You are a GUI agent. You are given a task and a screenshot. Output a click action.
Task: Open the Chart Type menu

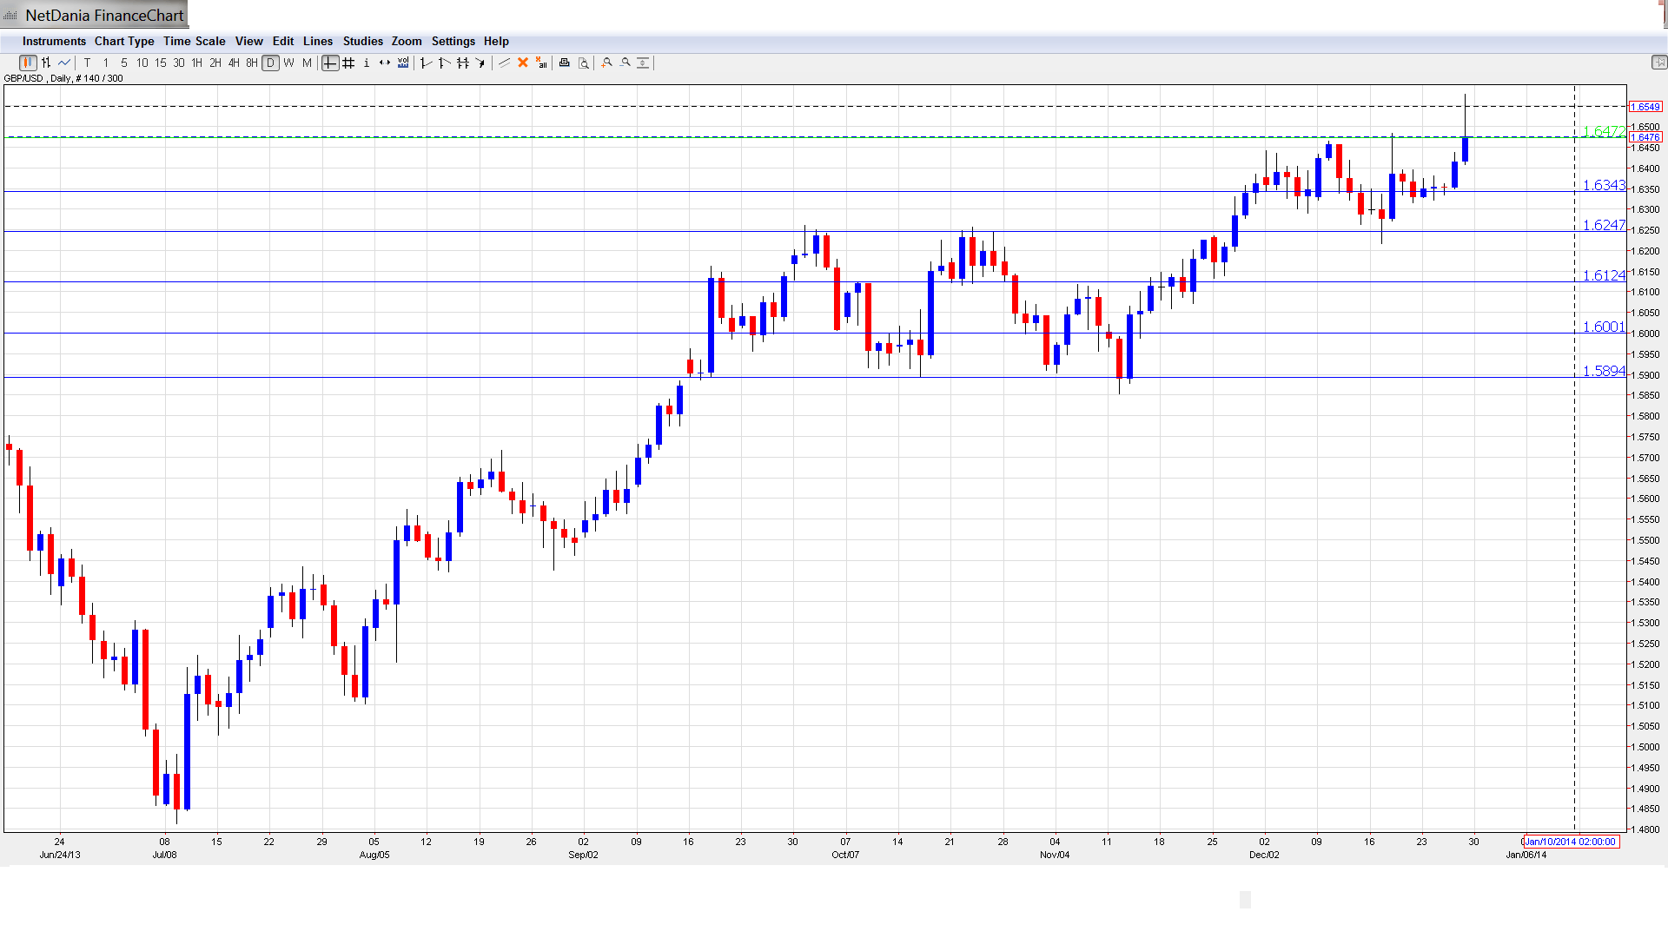click(x=124, y=41)
